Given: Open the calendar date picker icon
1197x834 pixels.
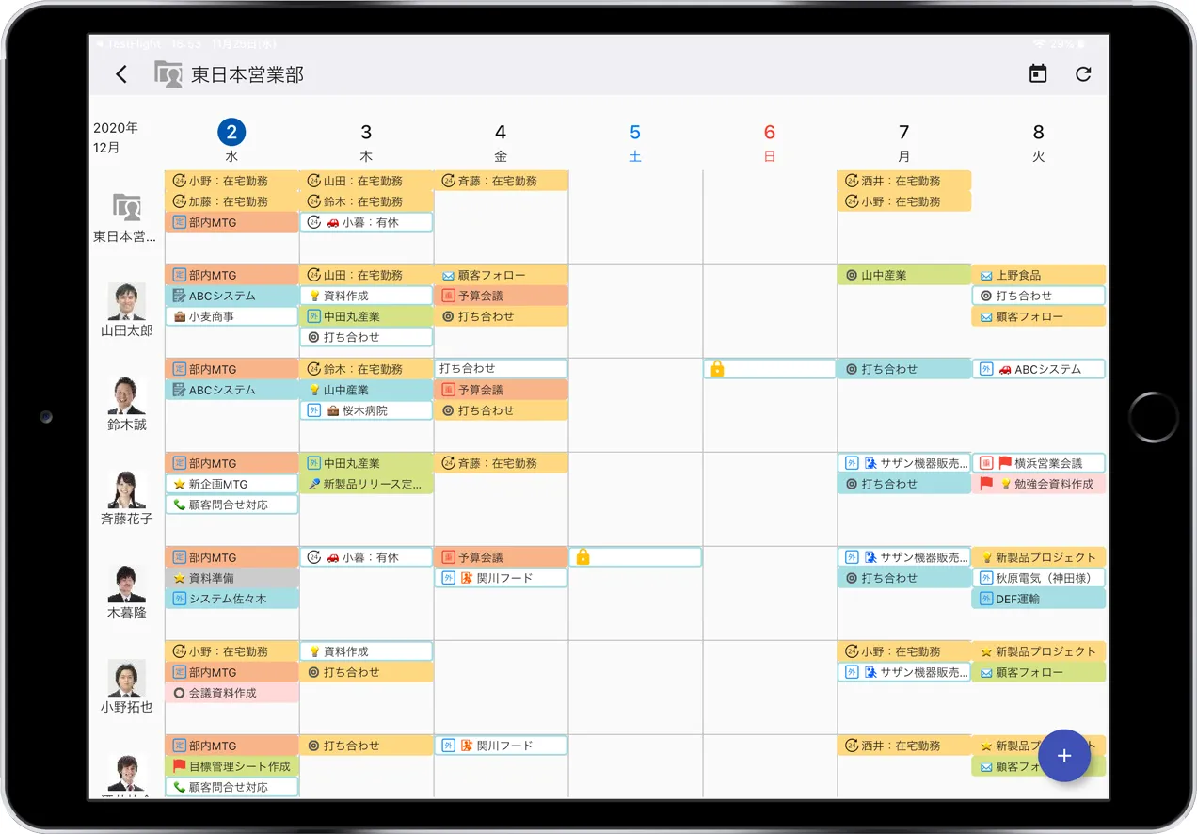Looking at the screenshot, I should [x=1038, y=74].
